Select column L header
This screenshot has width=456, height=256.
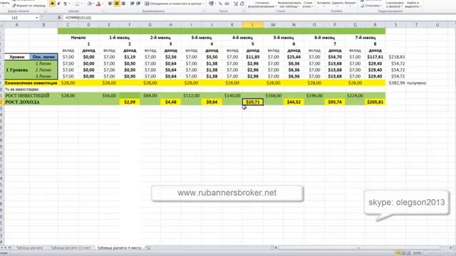coord(252,25)
